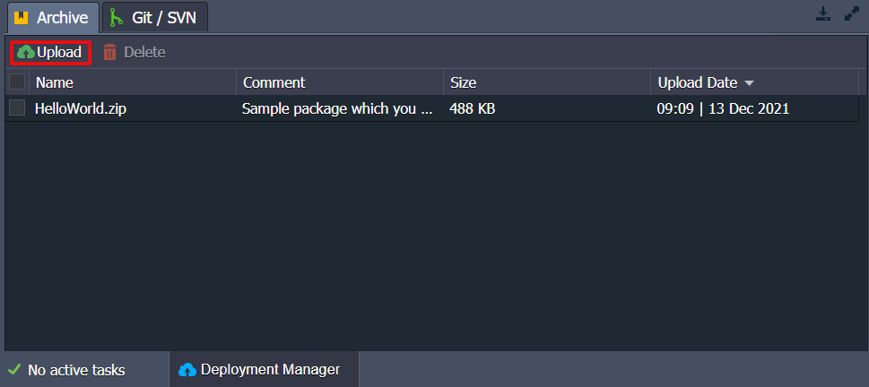Click the expand panel arrows icon
The width and height of the screenshot is (869, 387).
[852, 14]
